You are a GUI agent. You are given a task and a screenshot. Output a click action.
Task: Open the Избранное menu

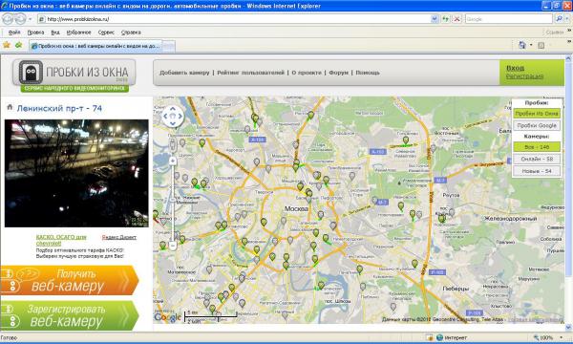click(x=78, y=32)
